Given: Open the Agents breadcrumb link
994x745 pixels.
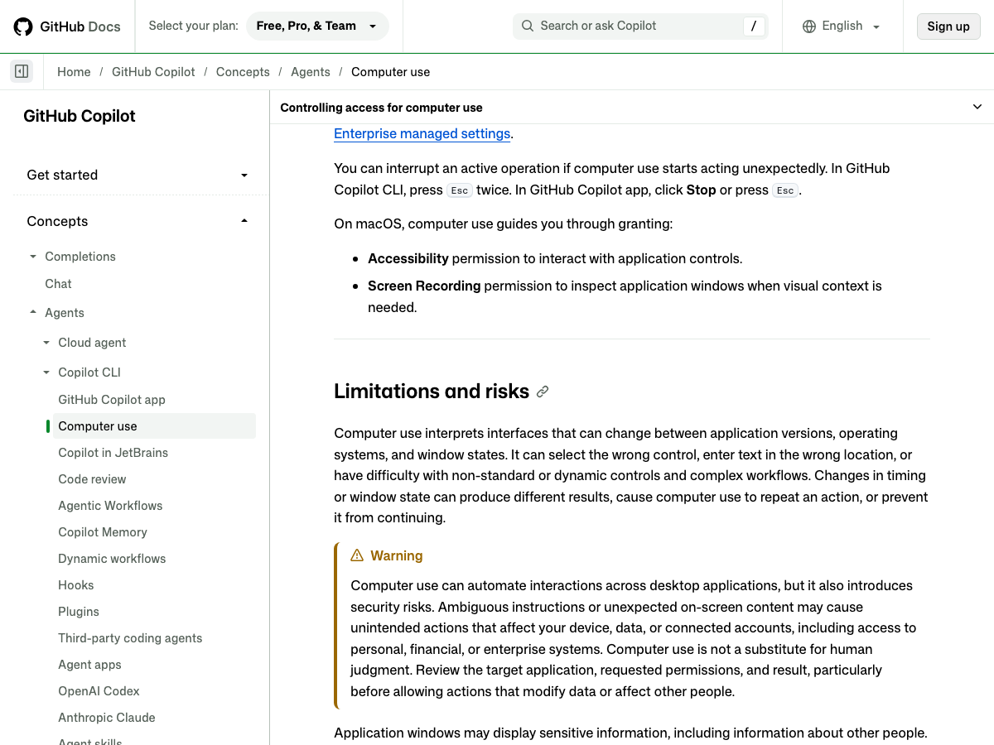Looking at the screenshot, I should click(311, 72).
